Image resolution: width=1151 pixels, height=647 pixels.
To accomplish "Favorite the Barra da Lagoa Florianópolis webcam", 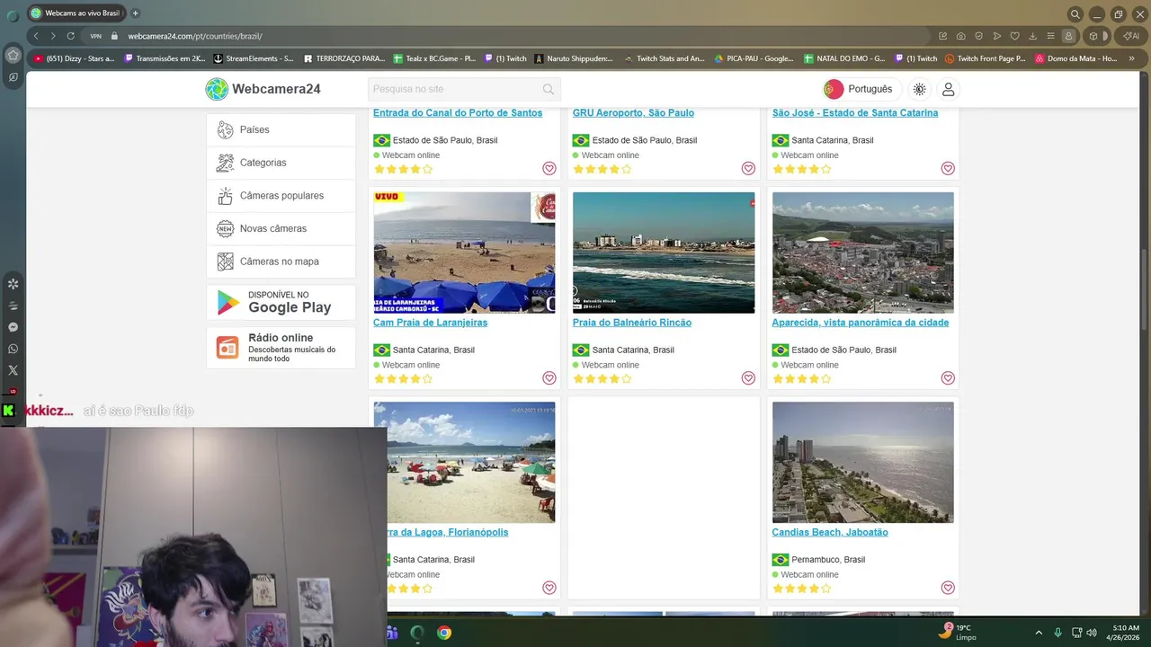I will point(549,588).
